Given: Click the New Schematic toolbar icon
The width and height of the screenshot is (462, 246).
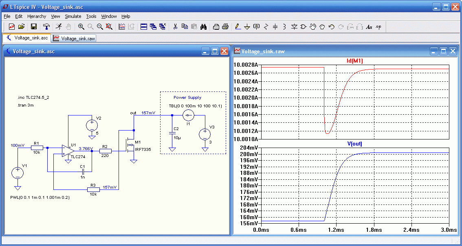Looking at the screenshot, I should point(11,27).
